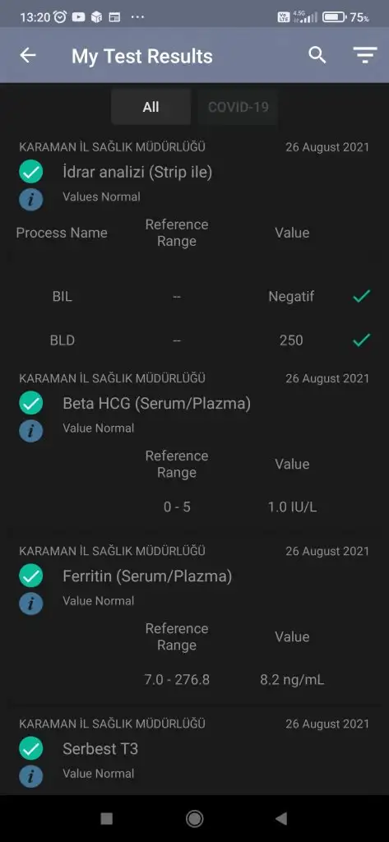This screenshot has width=389, height=842.
Task: Open search with magnifier icon
Action: pyautogui.click(x=317, y=55)
